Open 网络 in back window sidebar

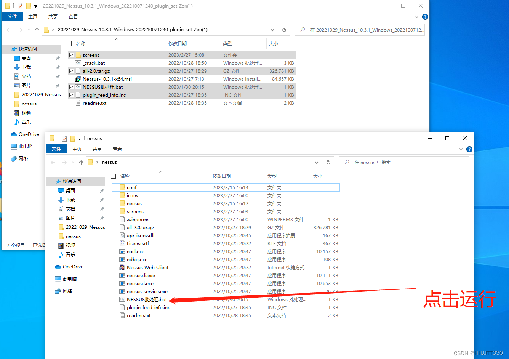pyautogui.click(x=23, y=159)
